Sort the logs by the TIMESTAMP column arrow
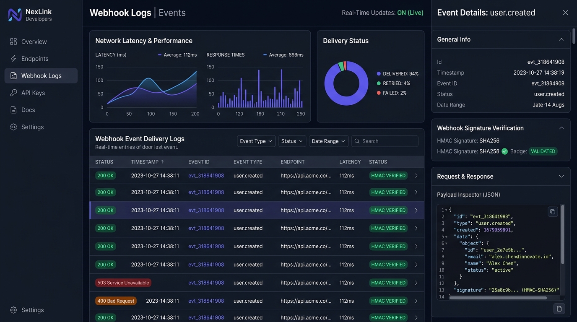The width and height of the screenshot is (577, 322). (x=162, y=162)
